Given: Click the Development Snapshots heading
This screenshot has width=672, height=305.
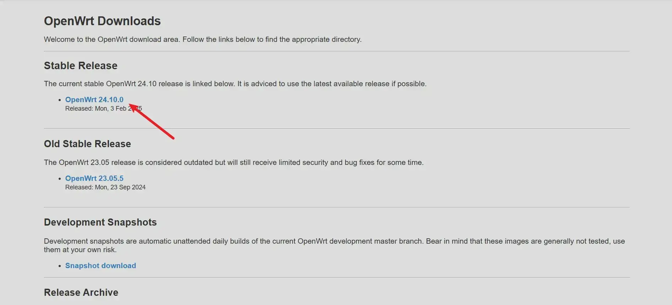Looking at the screenshot, I should point(100,222).
